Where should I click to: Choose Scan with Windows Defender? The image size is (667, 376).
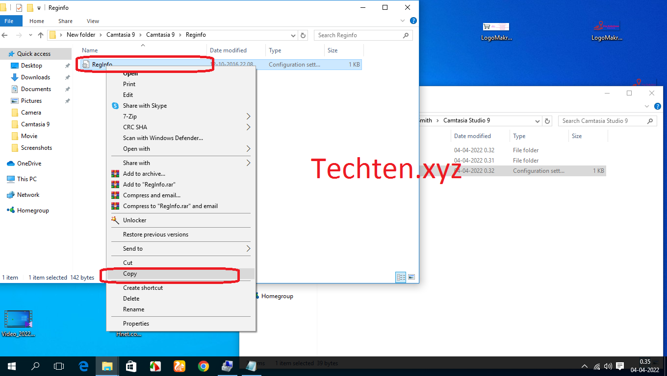point(181,138)
